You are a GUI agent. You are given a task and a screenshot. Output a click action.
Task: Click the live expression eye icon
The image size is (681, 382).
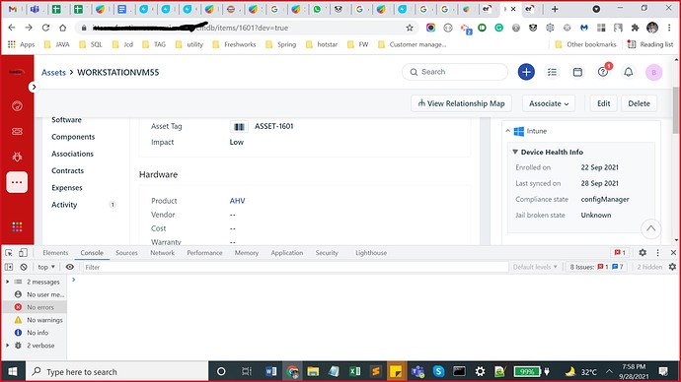coord(69,267)
